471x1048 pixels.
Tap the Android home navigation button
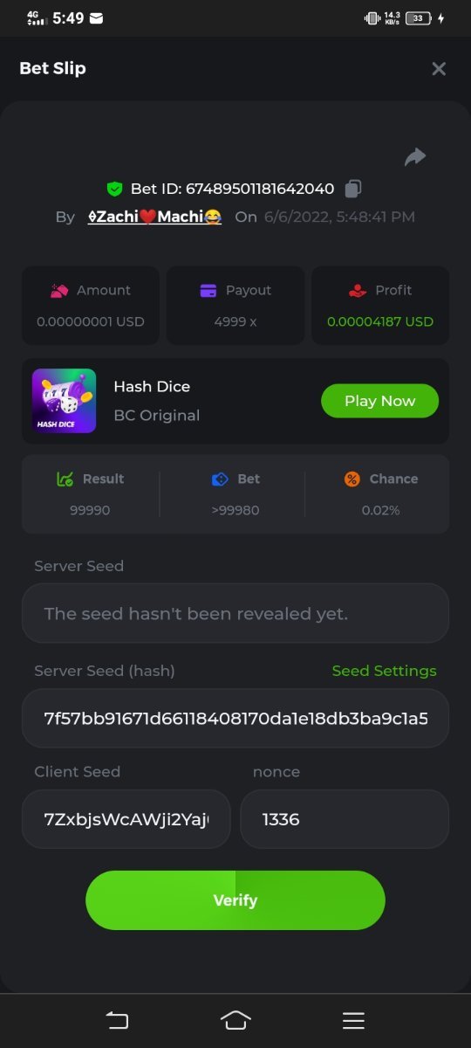click(235, 1020)
